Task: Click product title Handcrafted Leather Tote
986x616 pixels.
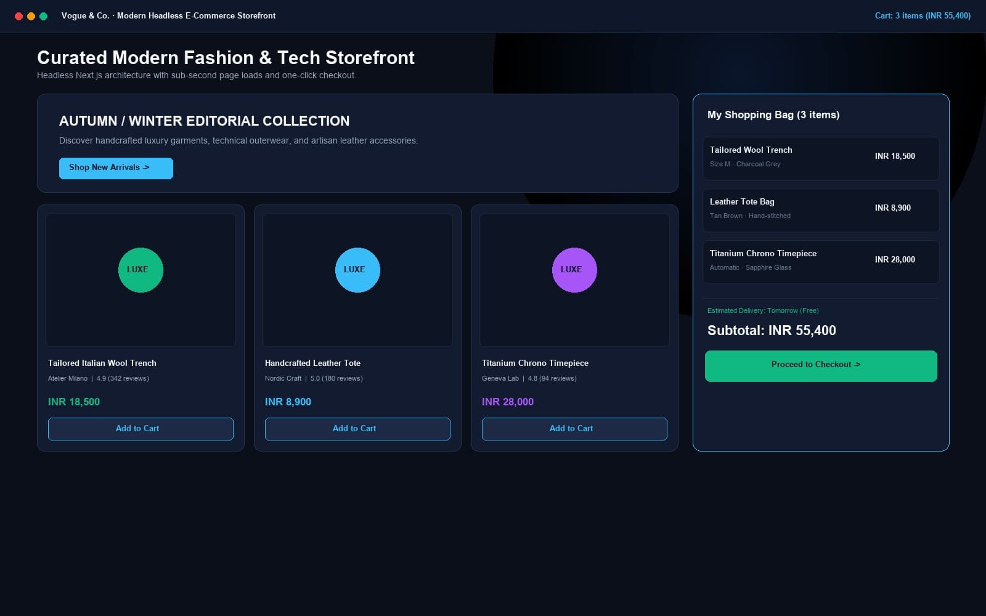Action: point(312,363)
